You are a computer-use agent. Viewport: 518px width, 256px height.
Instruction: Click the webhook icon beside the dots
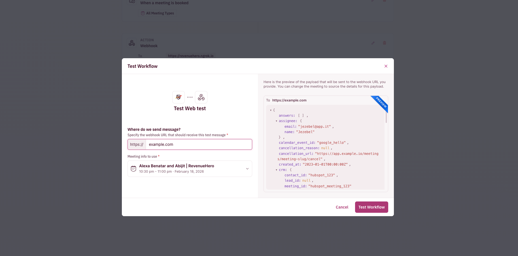[201, 97]
